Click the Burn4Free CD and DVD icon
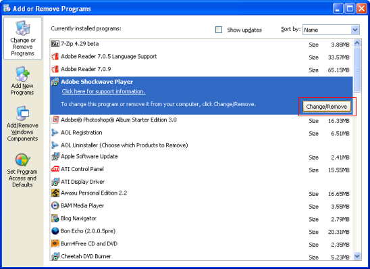The height and width of the screenshot is (269, 370). coord(55,243)
